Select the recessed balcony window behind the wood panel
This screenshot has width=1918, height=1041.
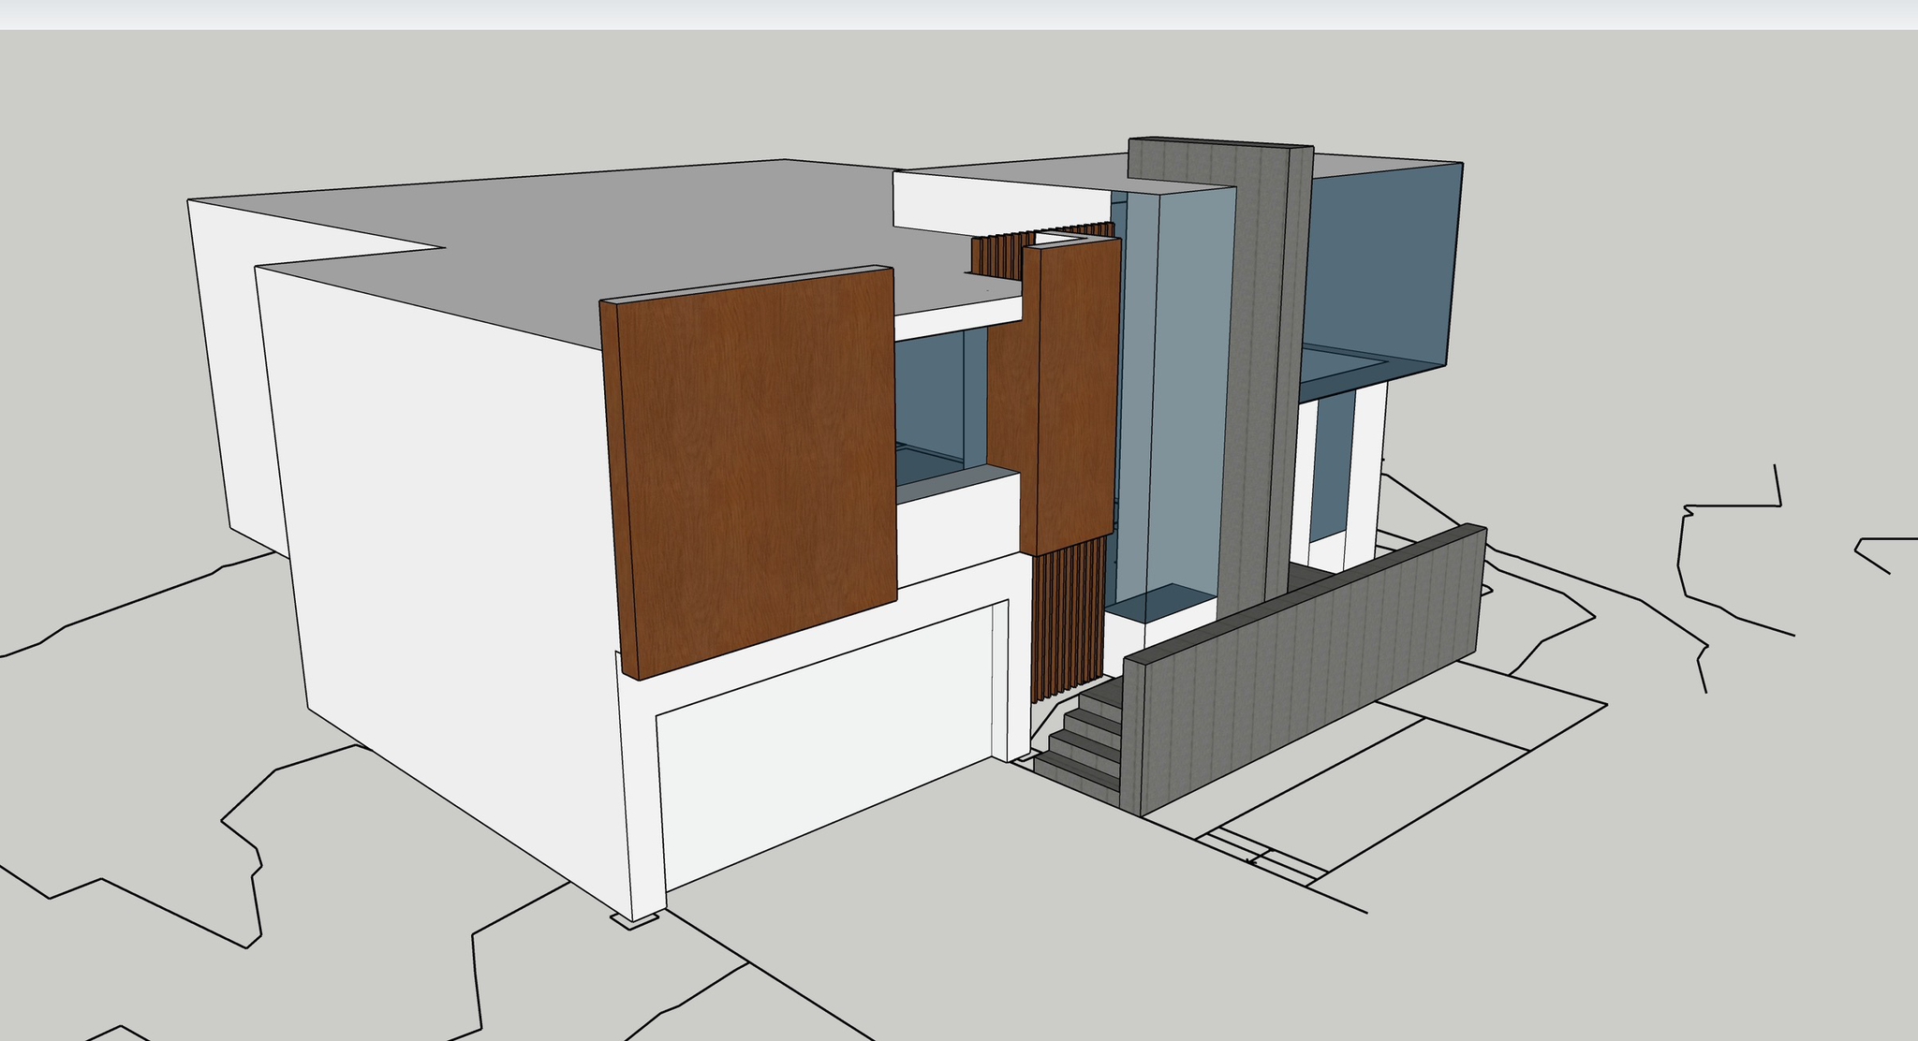click(x=932, y=393)
